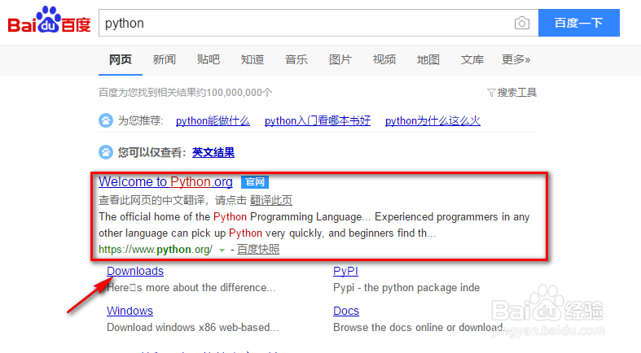Click text 'more about the difference...'

[210, 288]
